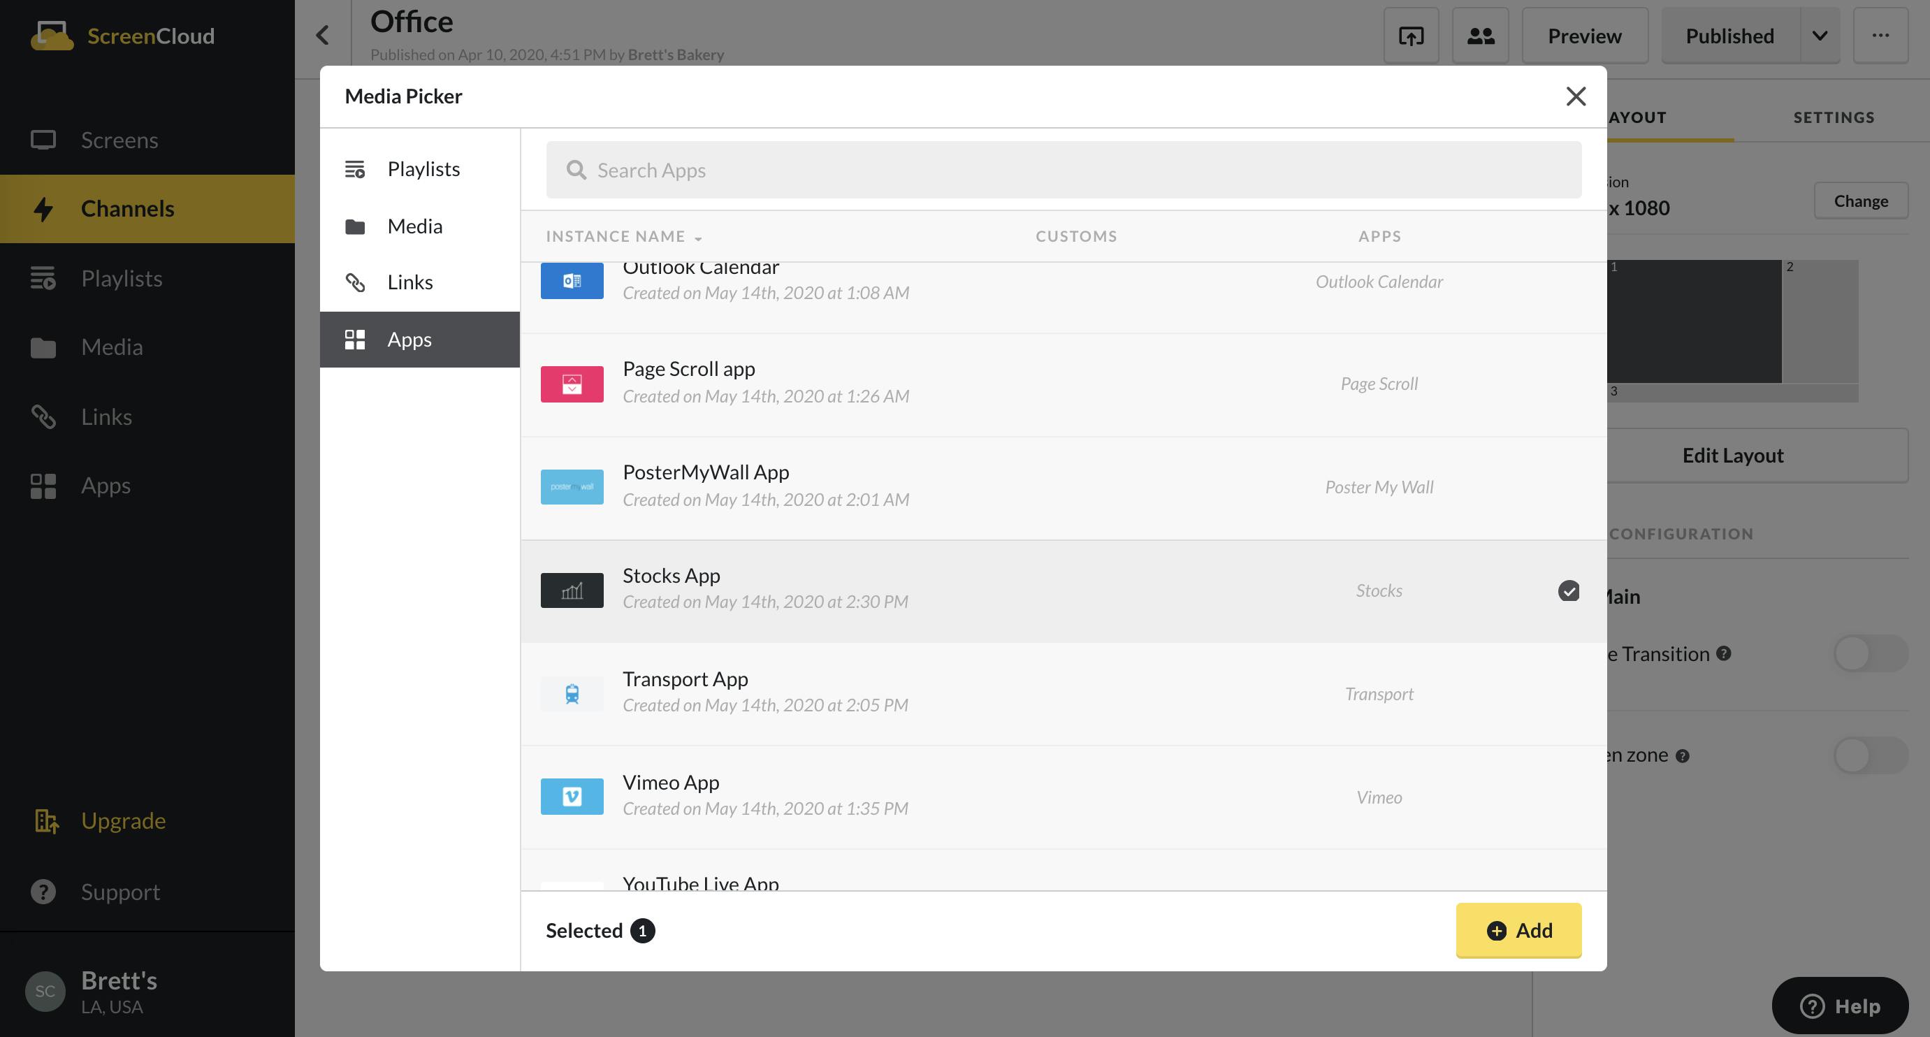This screenshot has height=1037, width=1930.
Task: Select the Page Scroll app row
Action: [x=1063, y=384]
